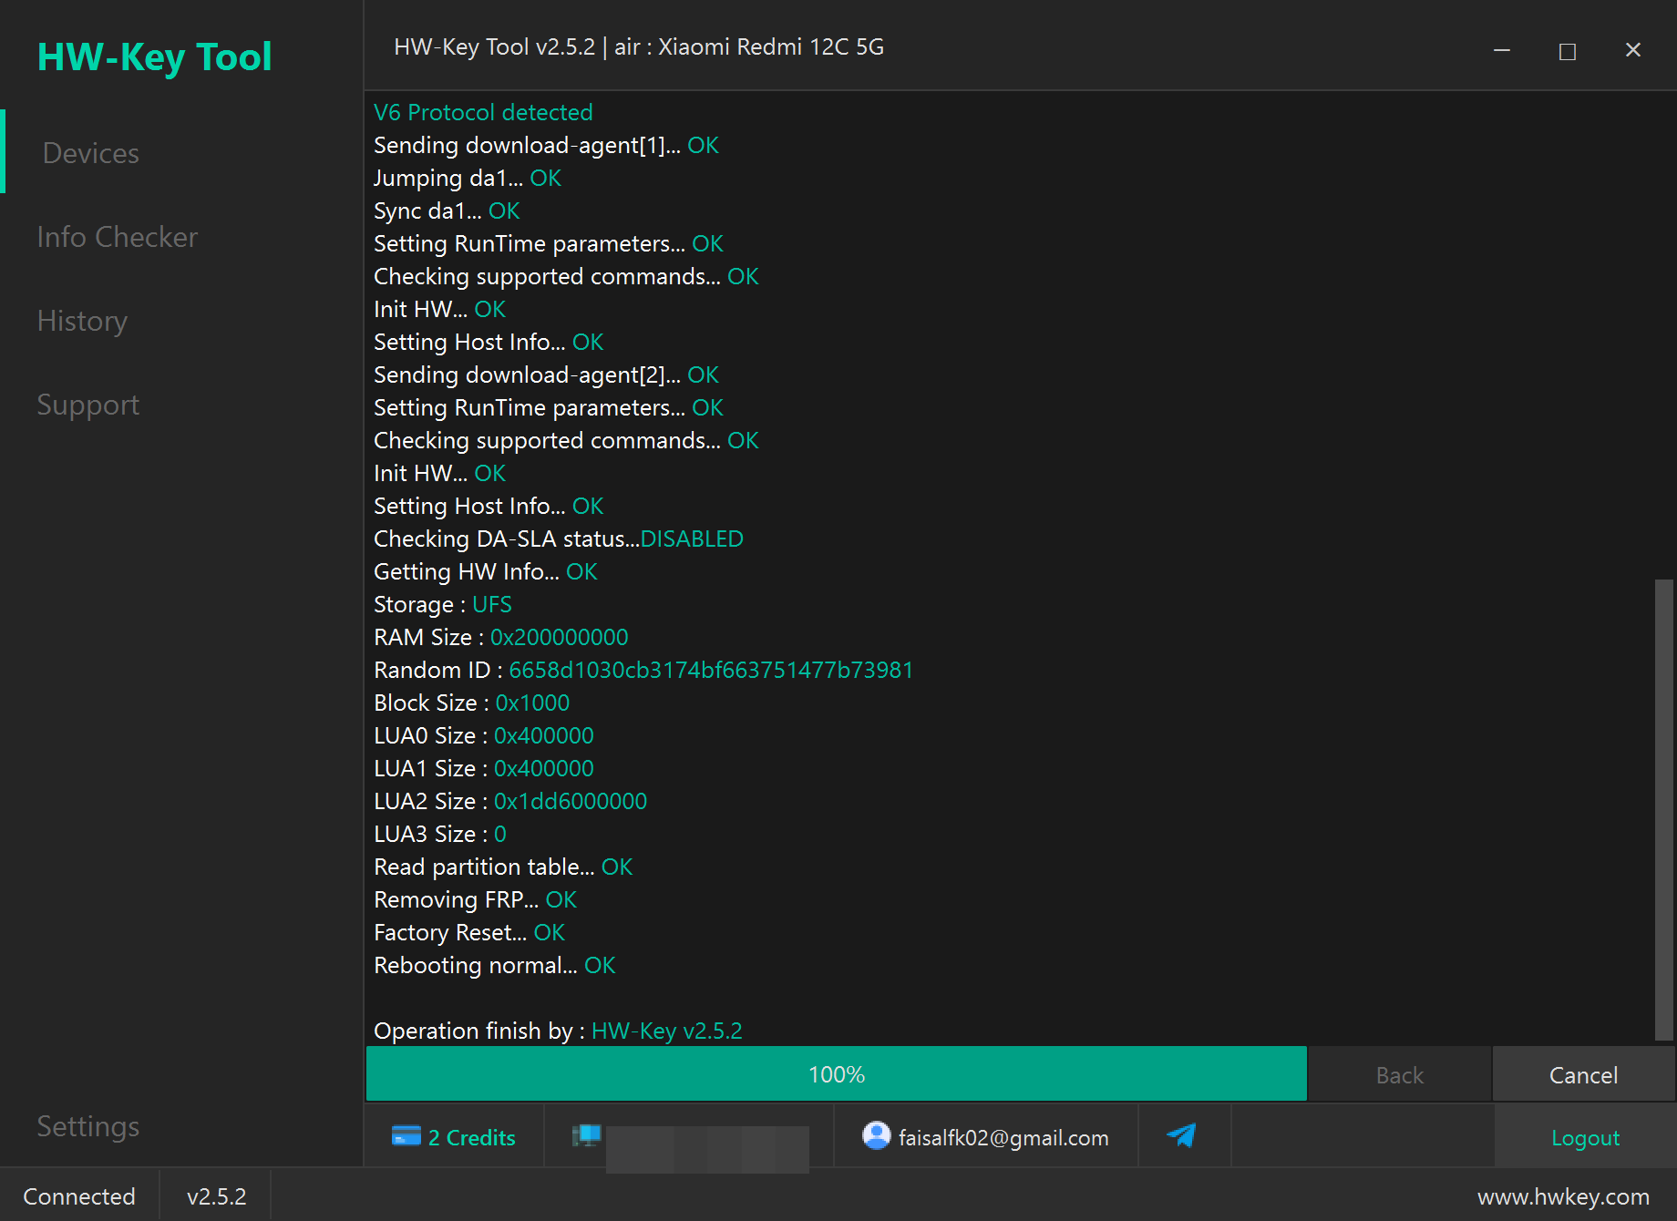This screenshot has height=1221, width=1677.
Task: Click the 'Sending download-agent[2]... OK' line
Action: point(546,375)
